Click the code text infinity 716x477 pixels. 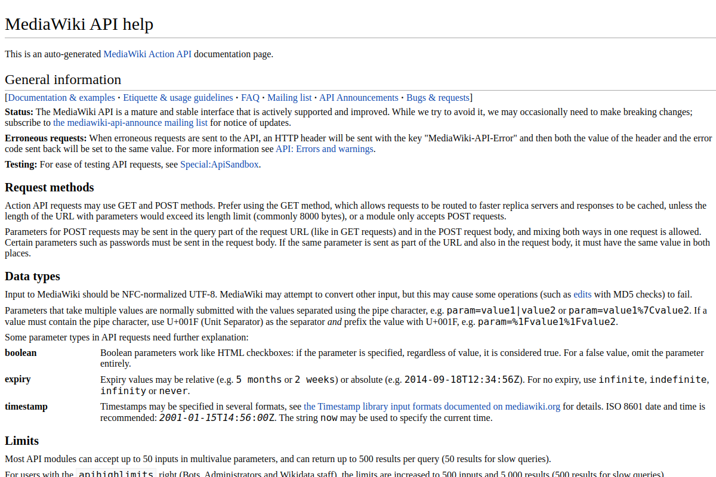coord(124,391)
